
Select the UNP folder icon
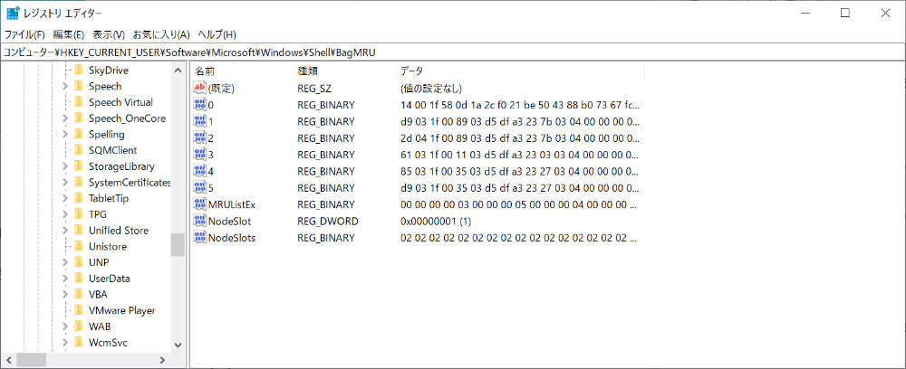click(x=79, y=262)
